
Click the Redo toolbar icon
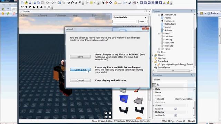click(x=53, y=2)
